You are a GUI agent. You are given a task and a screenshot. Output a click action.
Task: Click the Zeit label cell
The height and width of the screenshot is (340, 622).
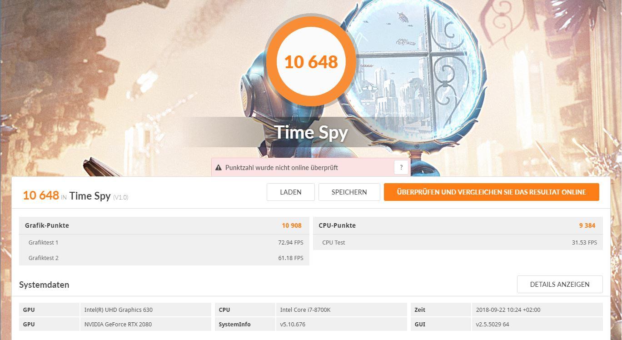point(441,310)
